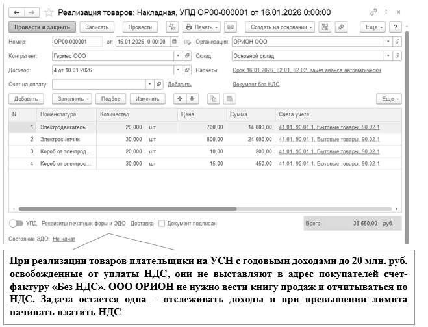Open Гермес ООО counterparty card icon

click(x=187, y=56)
